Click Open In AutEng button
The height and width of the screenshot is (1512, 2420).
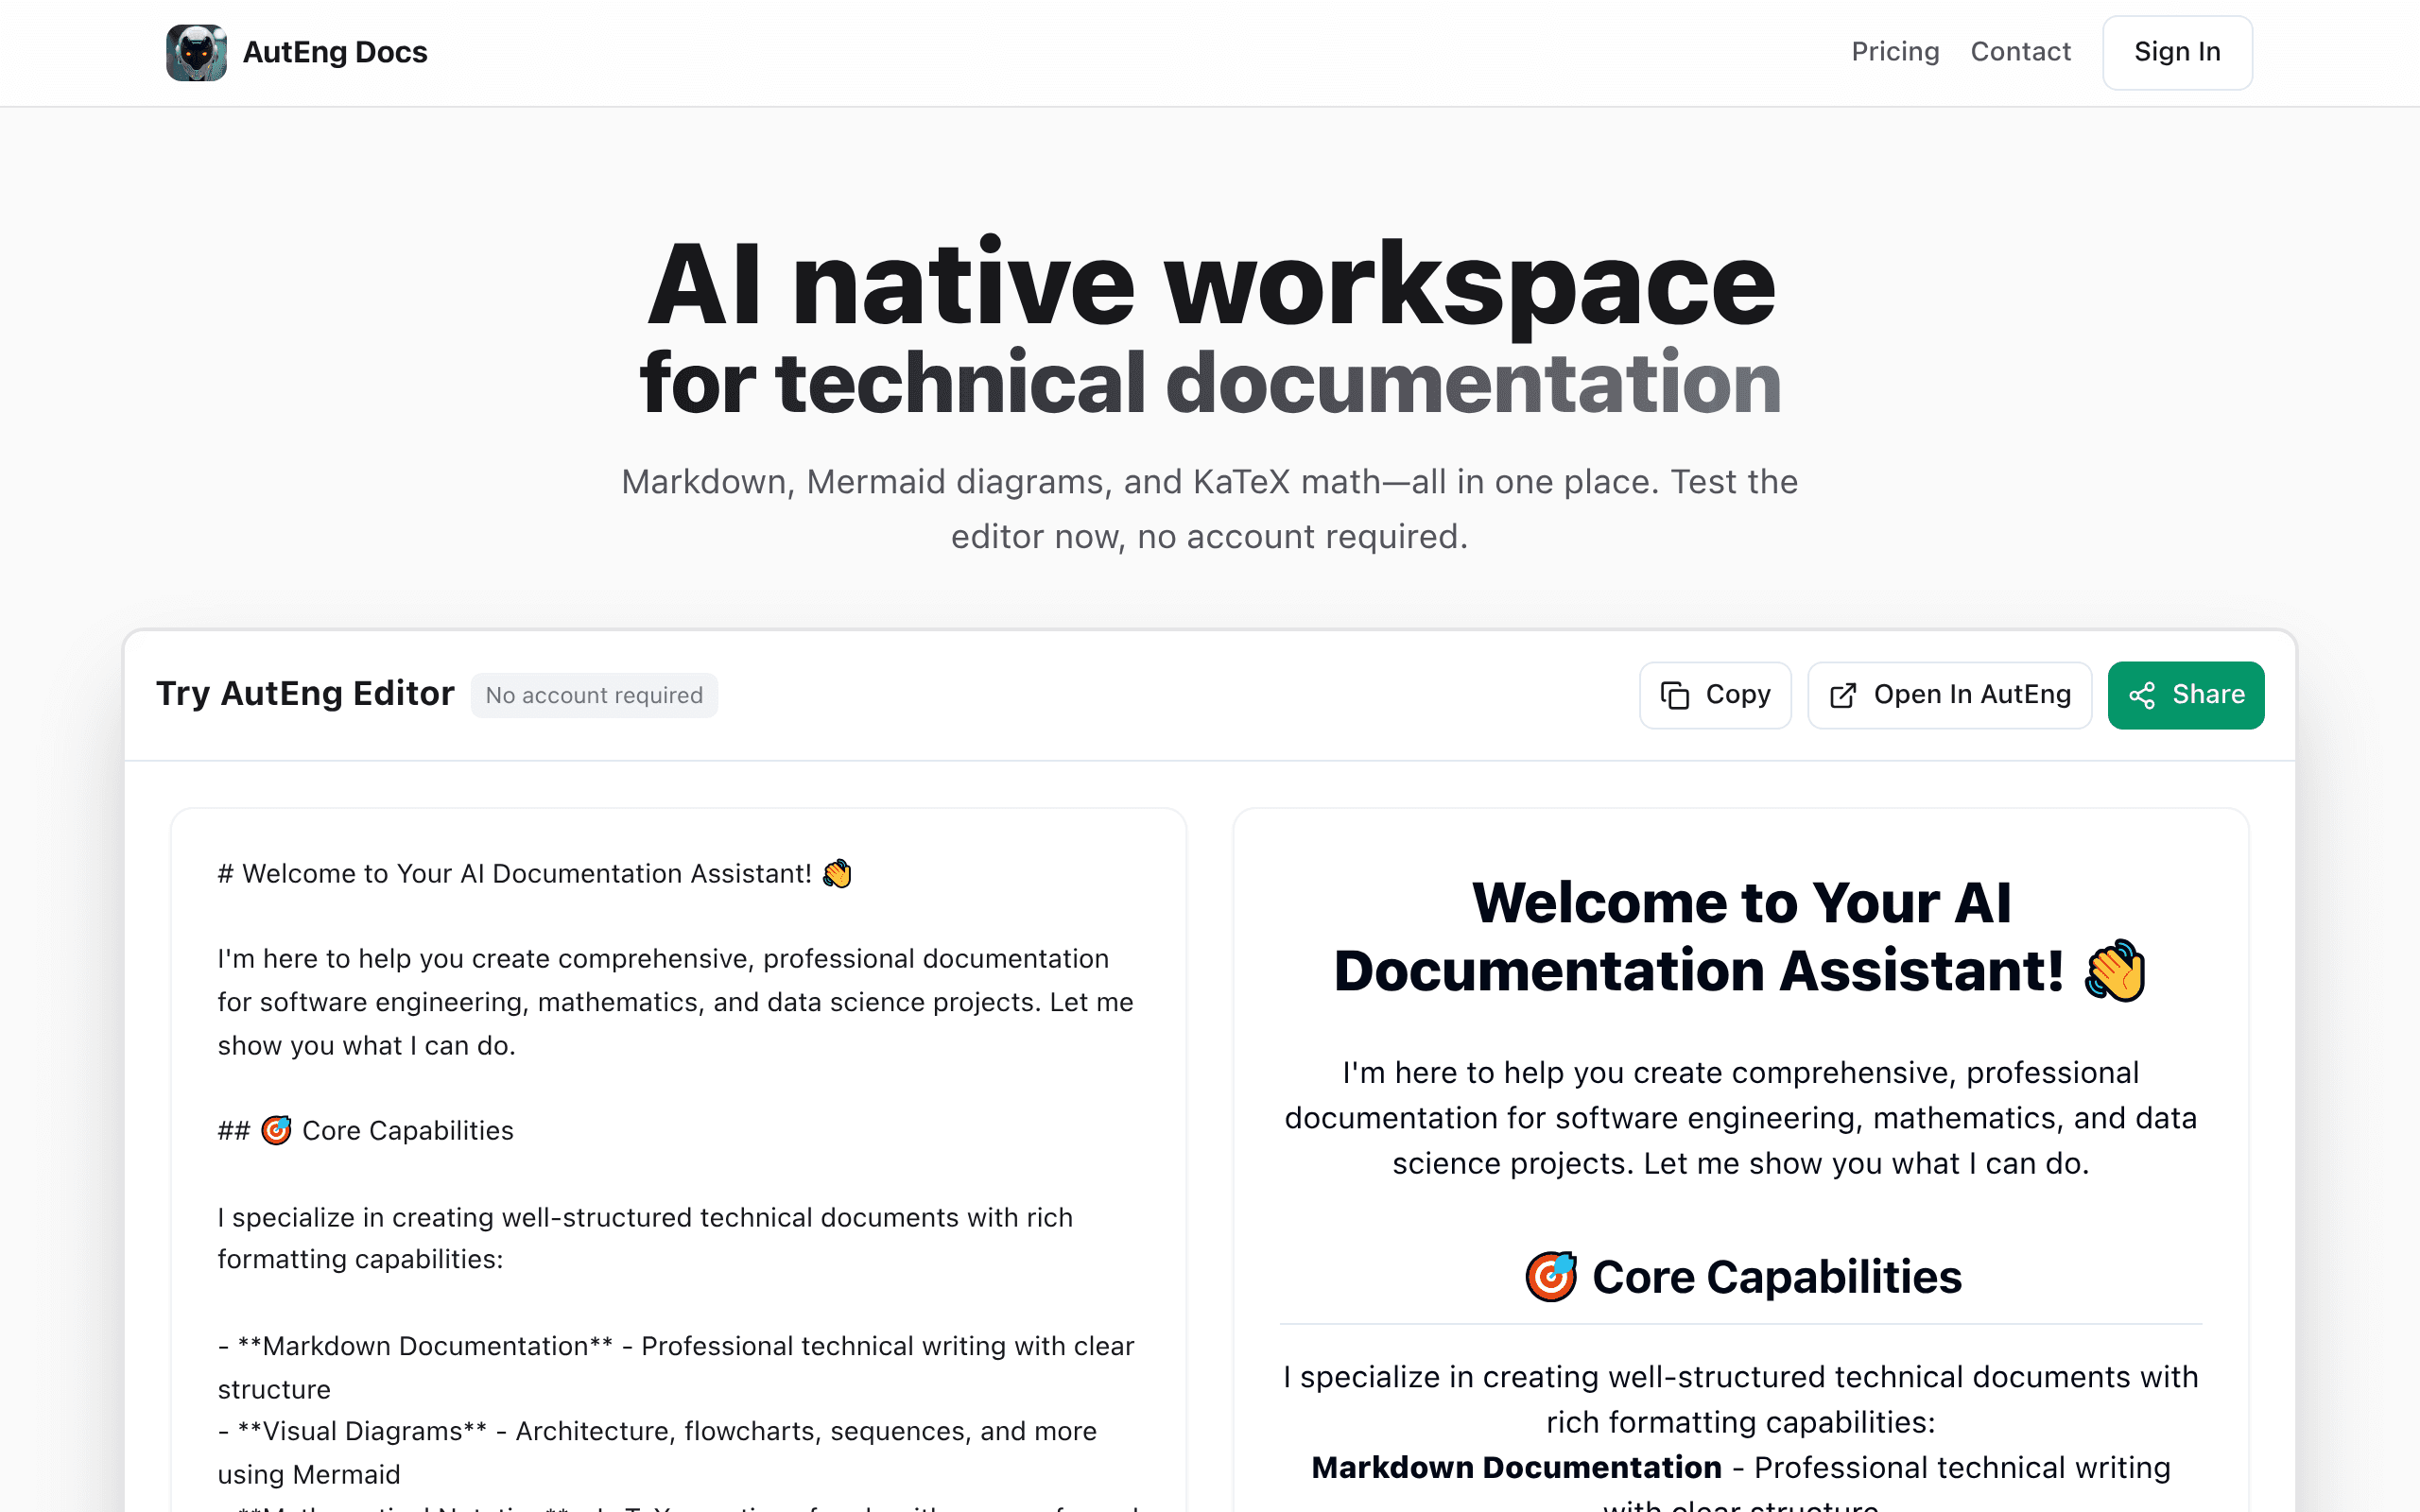[x=1949, y=695]
